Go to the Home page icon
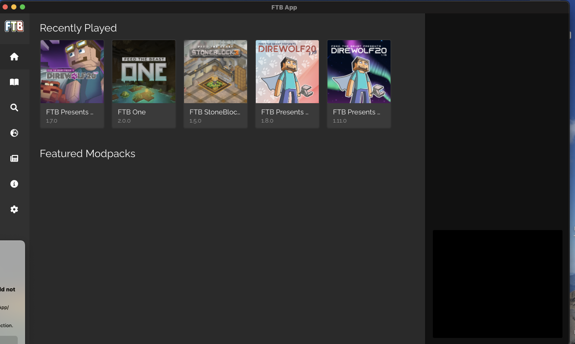The height and width of the screenshot is (344, 575). point(14,57)
